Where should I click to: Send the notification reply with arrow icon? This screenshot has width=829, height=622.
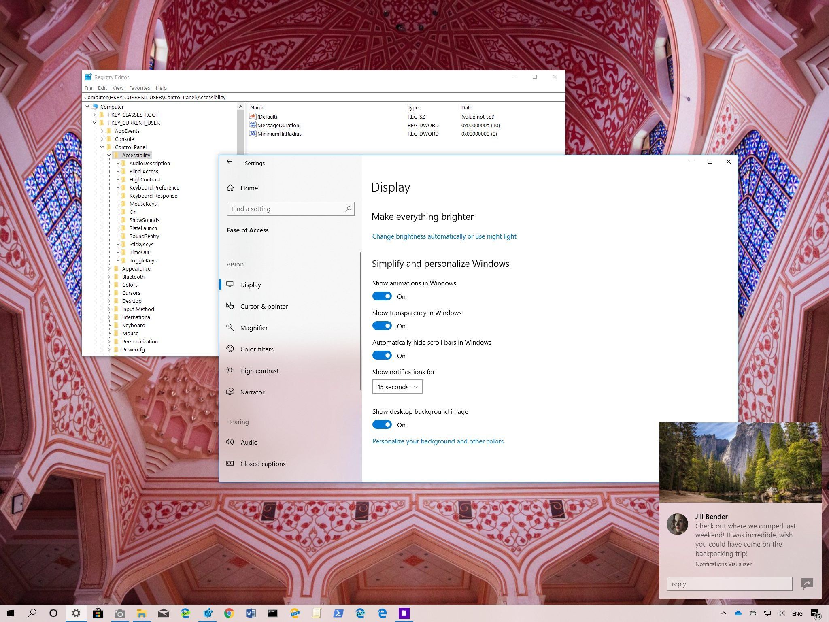pyautogui.click(x=807, y=583)
